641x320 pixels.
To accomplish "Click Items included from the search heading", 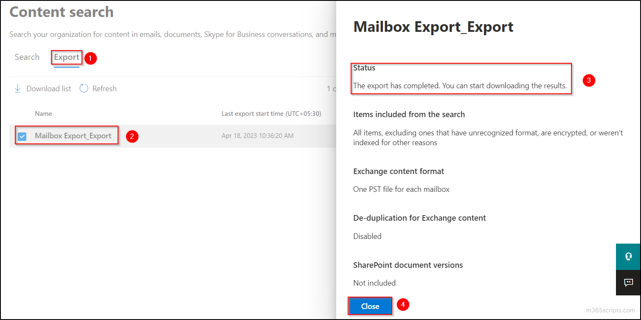I will (x=409, y=114).
